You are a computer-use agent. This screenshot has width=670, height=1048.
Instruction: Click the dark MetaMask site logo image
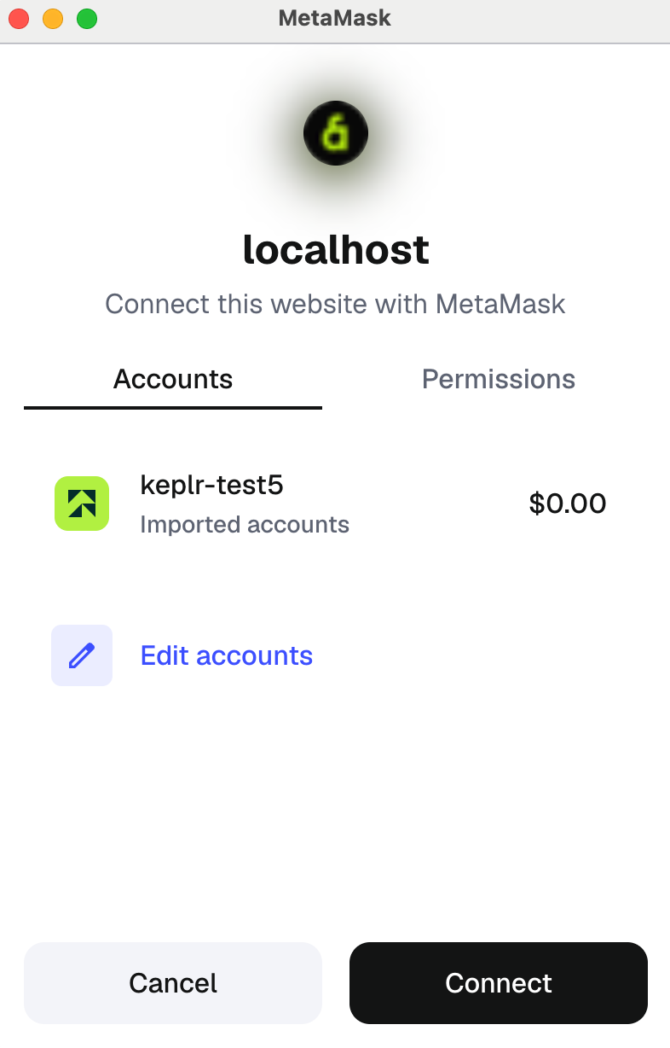[335, 133]
